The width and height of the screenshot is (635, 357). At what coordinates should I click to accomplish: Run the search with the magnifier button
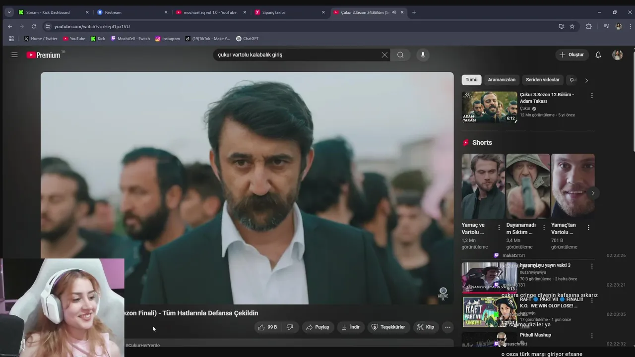pyautogui.click(x=400, y=55)
